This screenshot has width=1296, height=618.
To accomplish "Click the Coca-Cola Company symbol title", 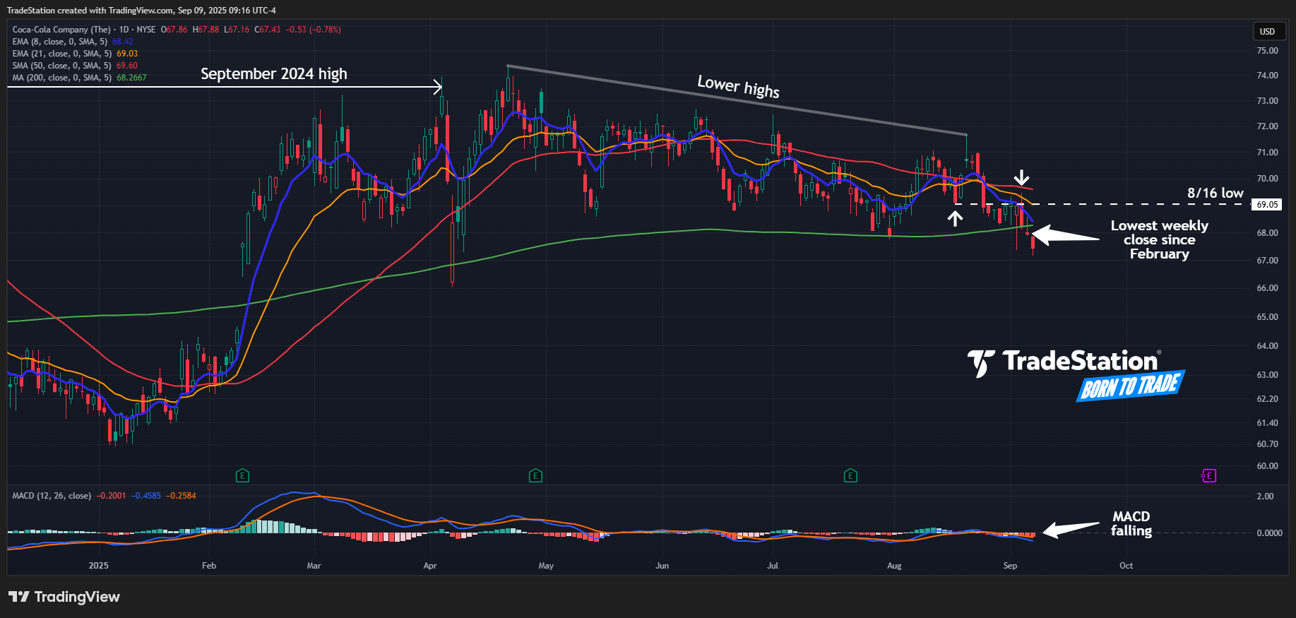I will (61, 30).
